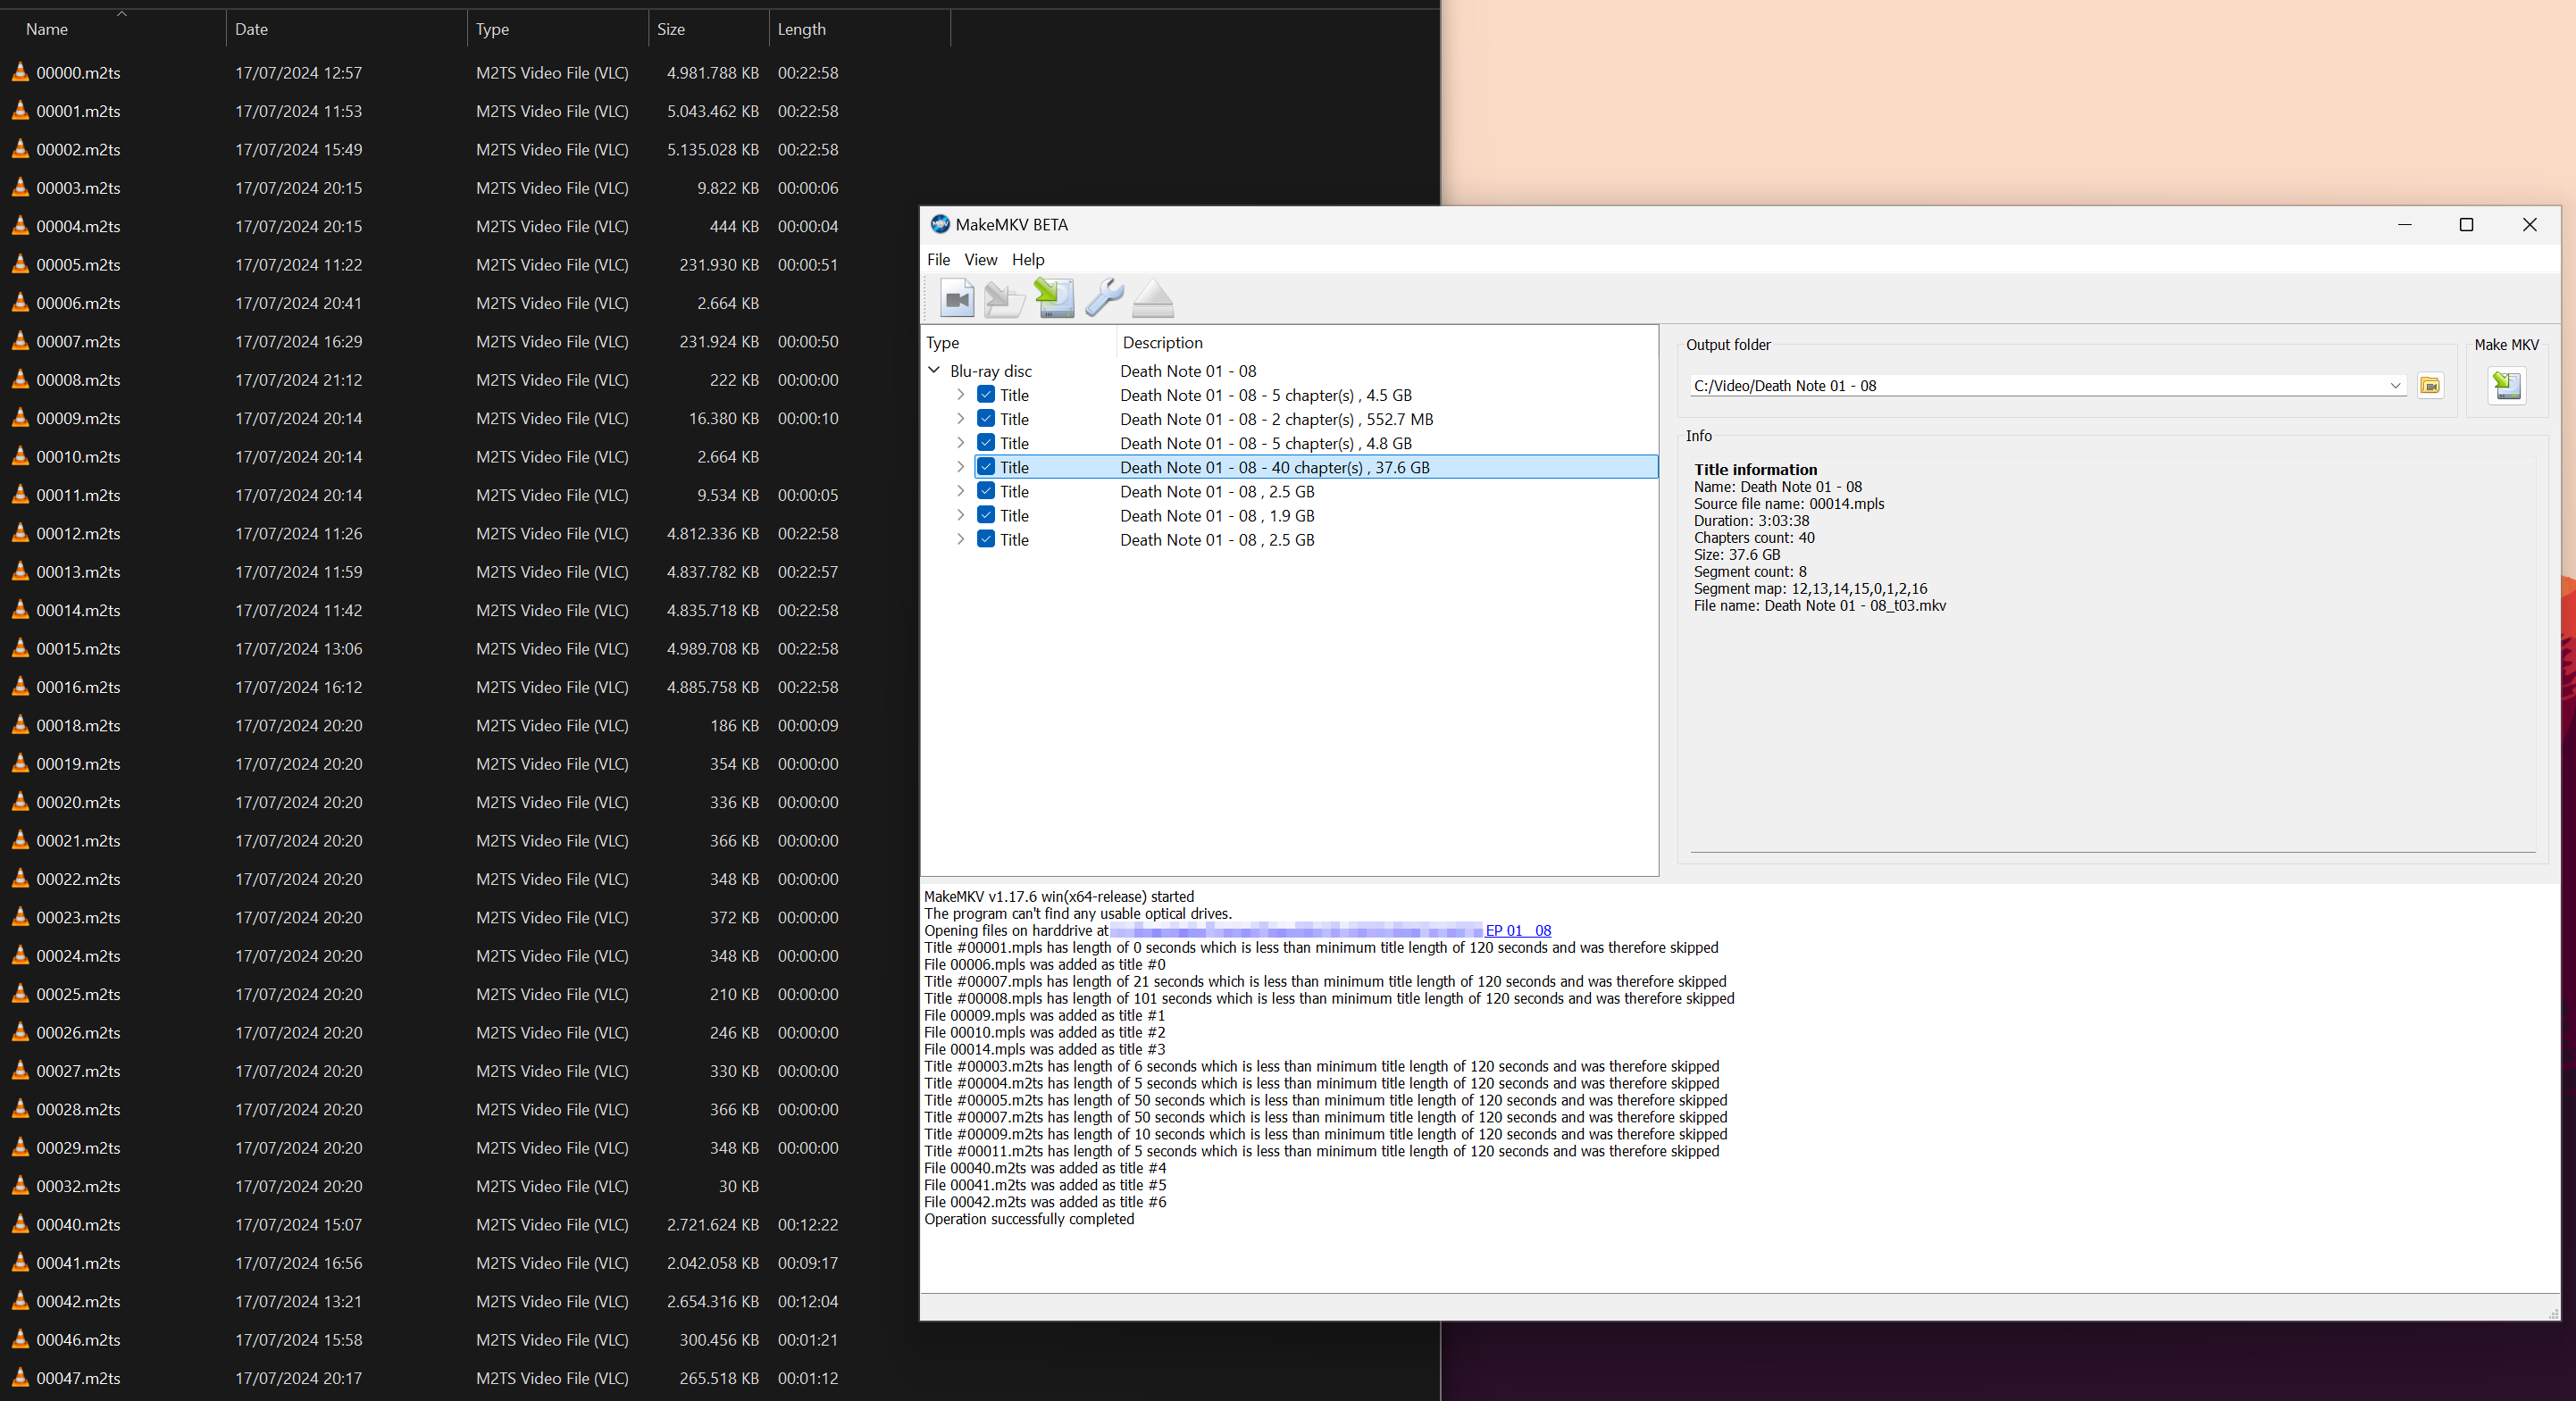Image resolution: width=2576 pixels, height=1401 pixels.
Task: Open the Help menu
Action: 1027,259
